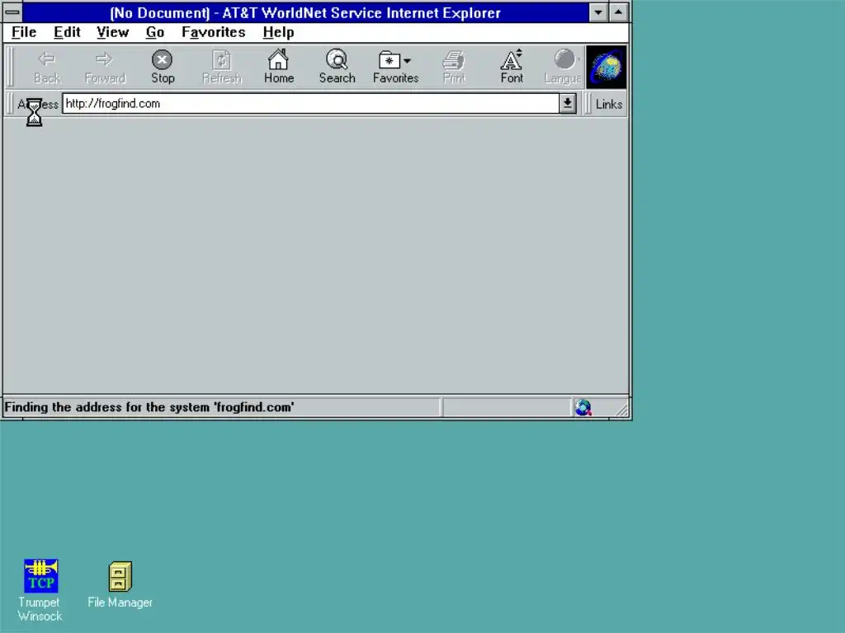
Task: Select the File Manager desktop icon
Action: tap(120, 584)
